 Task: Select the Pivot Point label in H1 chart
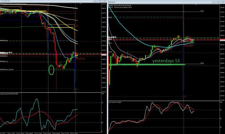click(80, 59)
